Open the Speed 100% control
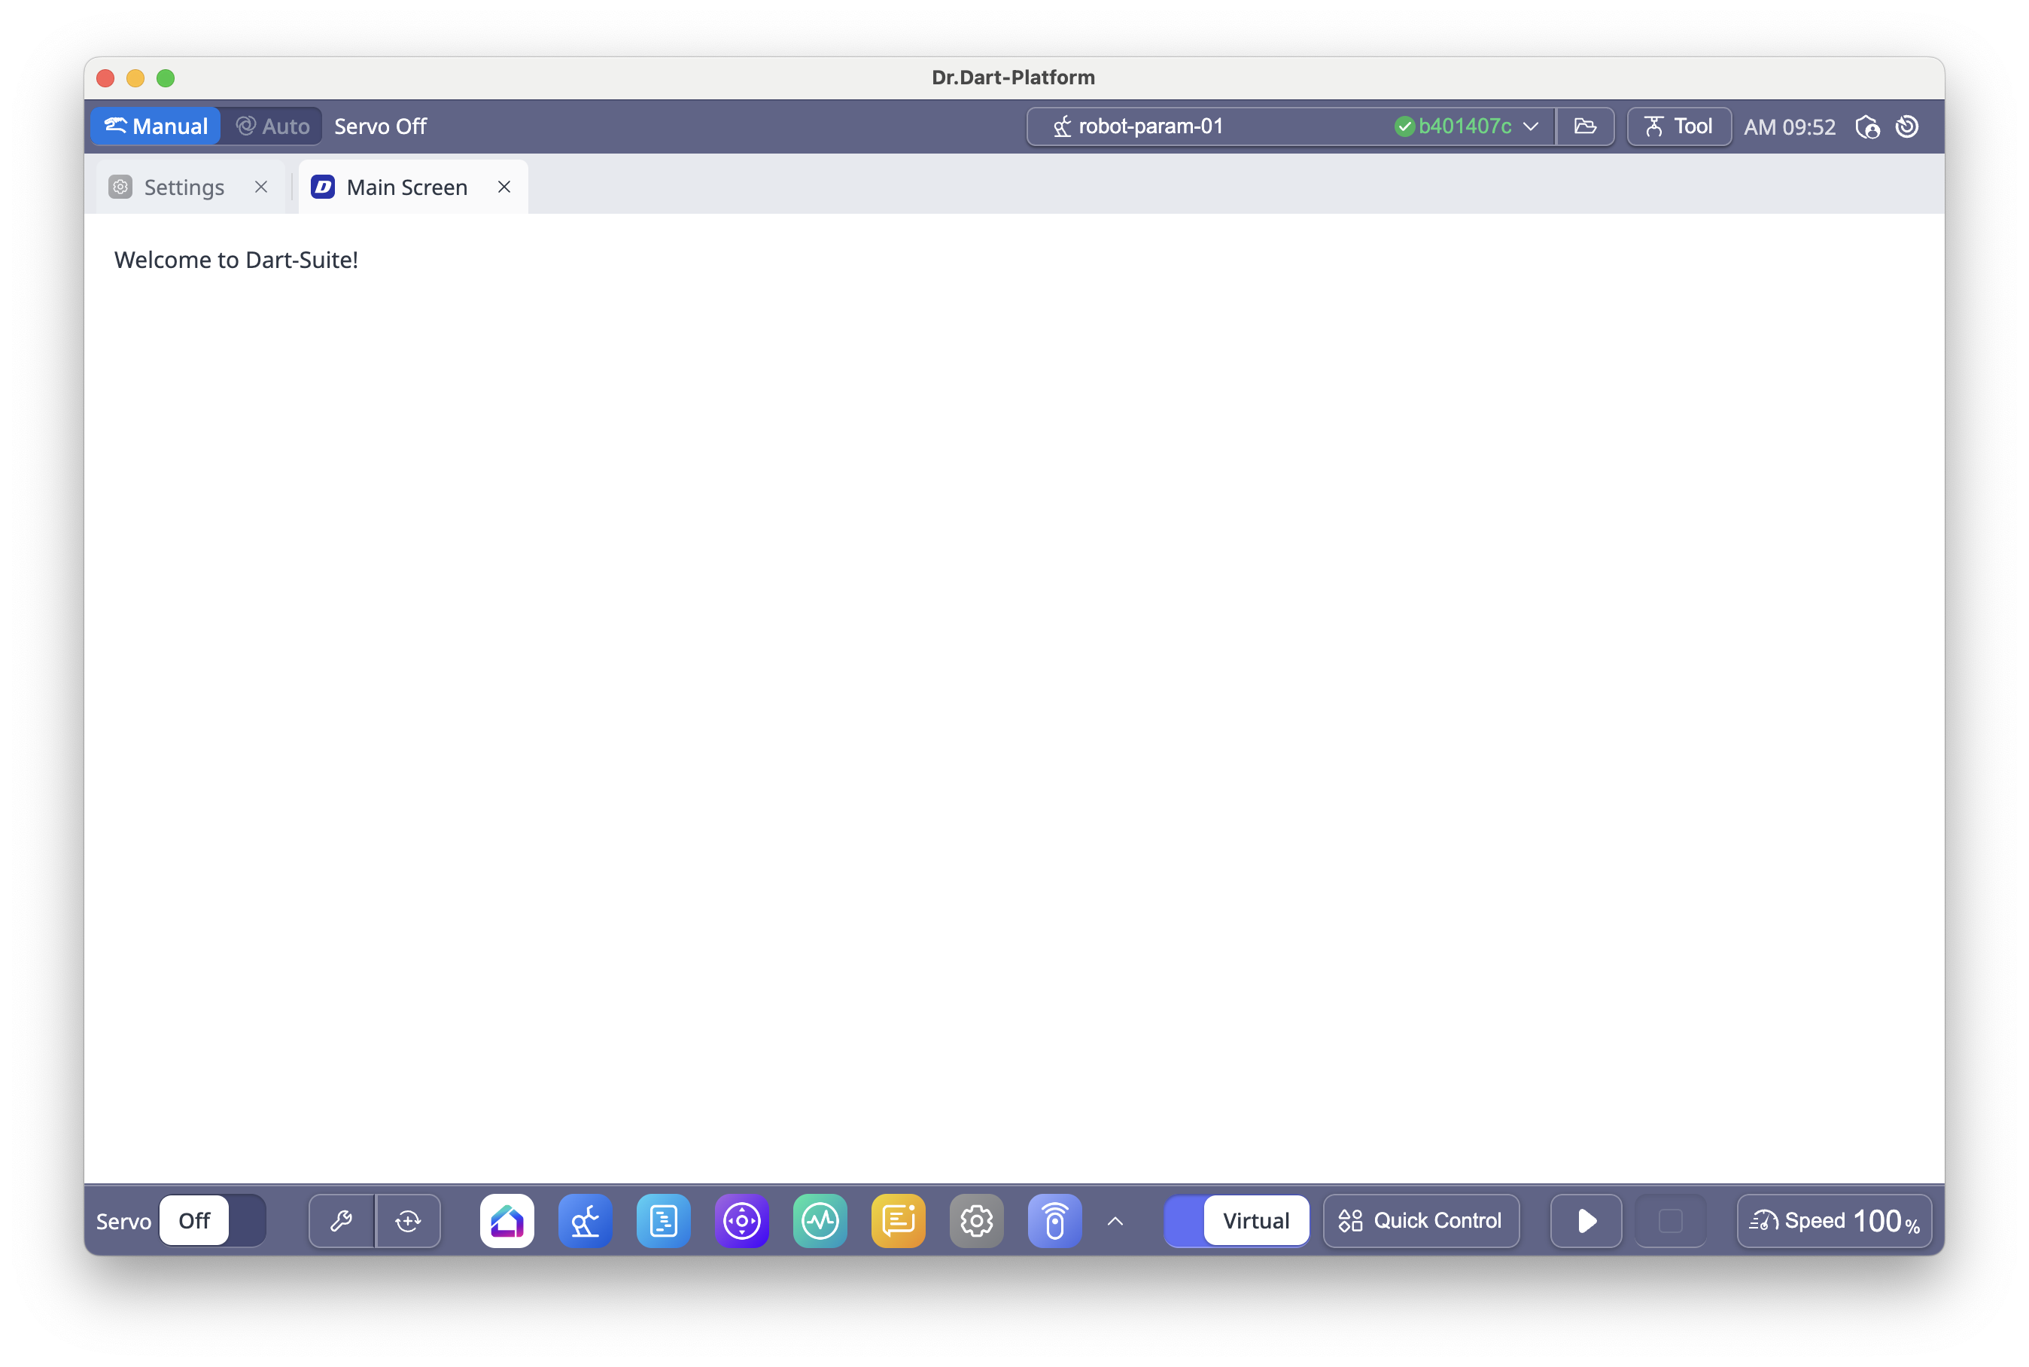This screenshot has width=2029, height=1367. (1834, 1220)
